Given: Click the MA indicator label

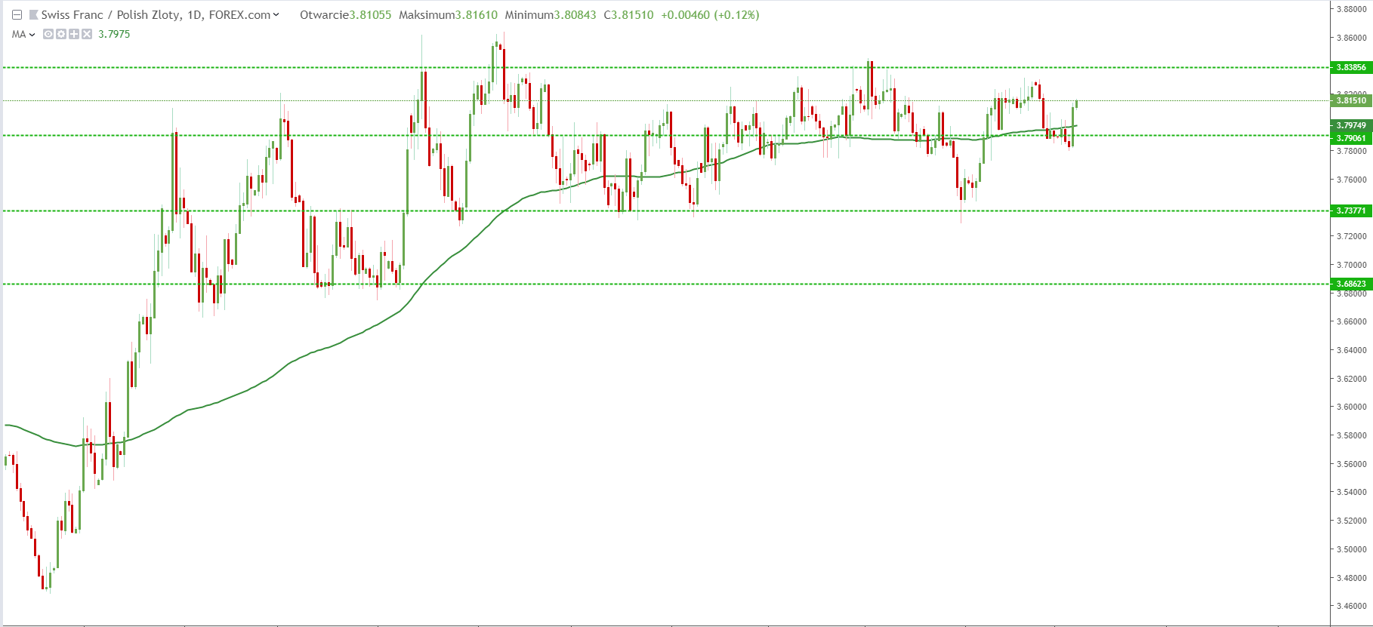Looking at the screenshot, I should click(19, 34).
